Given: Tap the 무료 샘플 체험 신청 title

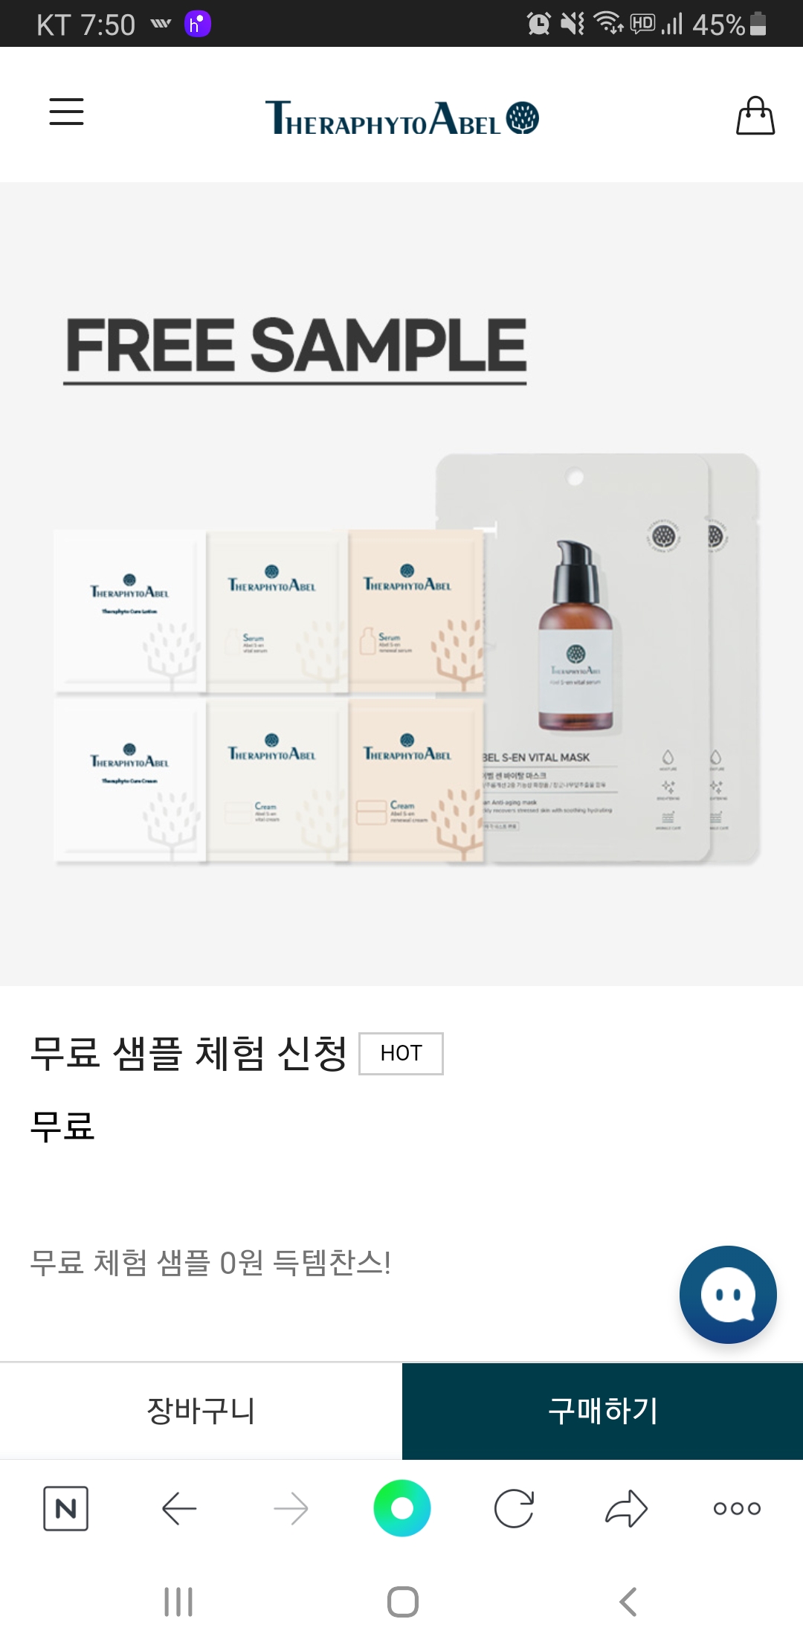Looking at the screenshot, I should tap(189, 1053).
